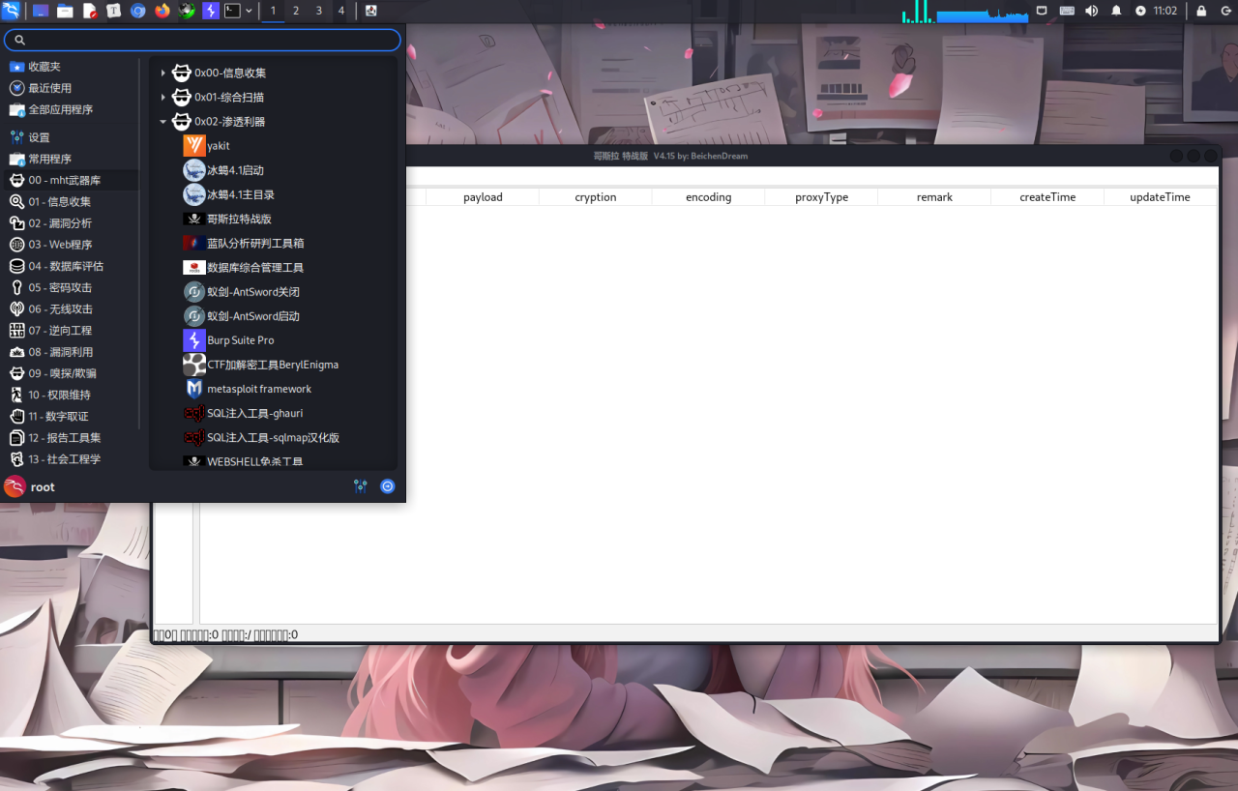The image size is (1238, 791).
Task: Focus the application menu search field
Action: coord(202,40)
